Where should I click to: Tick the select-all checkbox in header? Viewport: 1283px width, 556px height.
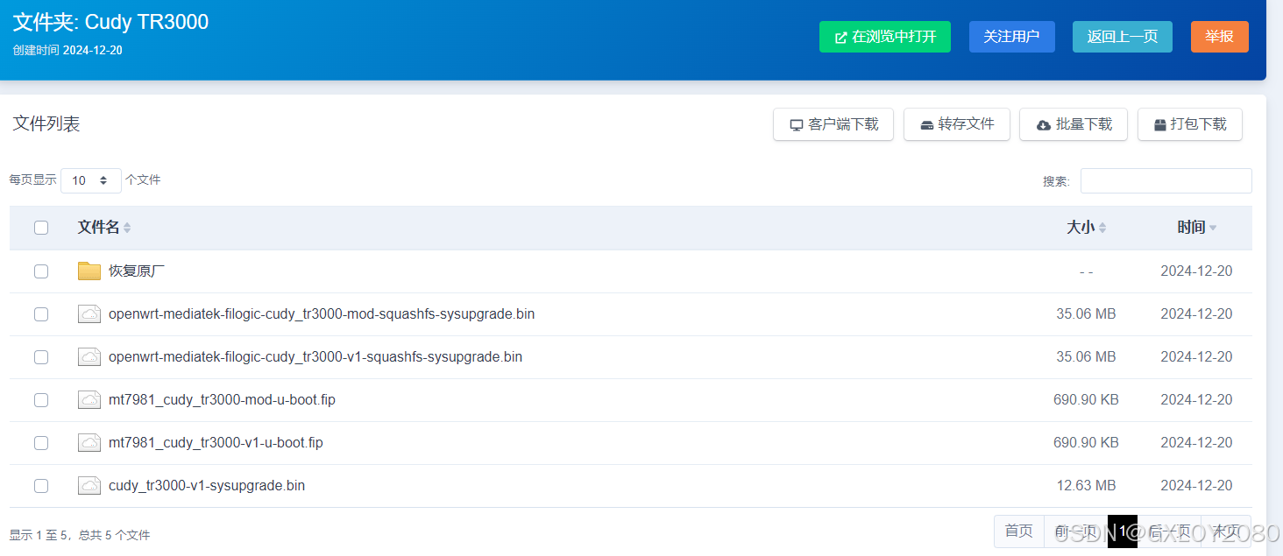pyautogui.click(x=41, y=228)
